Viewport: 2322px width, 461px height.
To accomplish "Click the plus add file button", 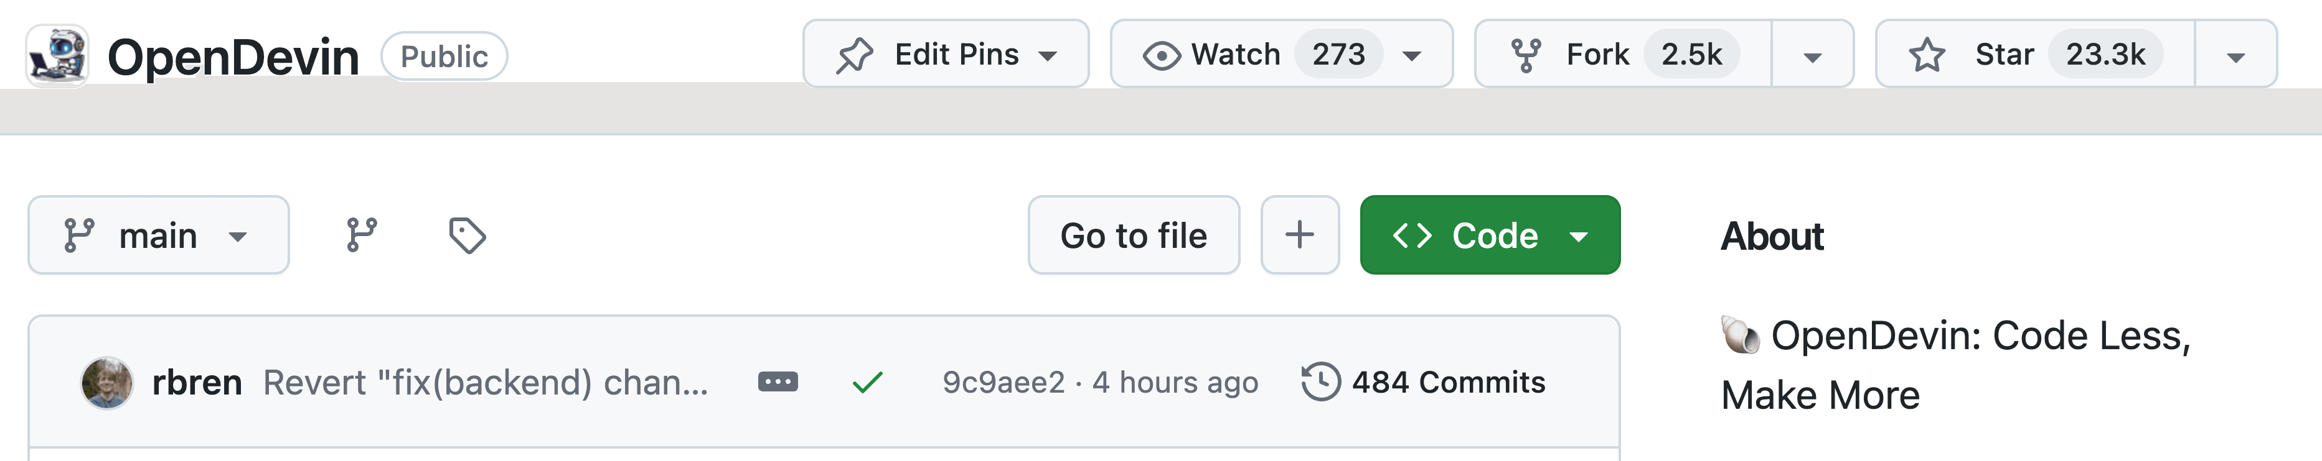I will coord(1299,235).
